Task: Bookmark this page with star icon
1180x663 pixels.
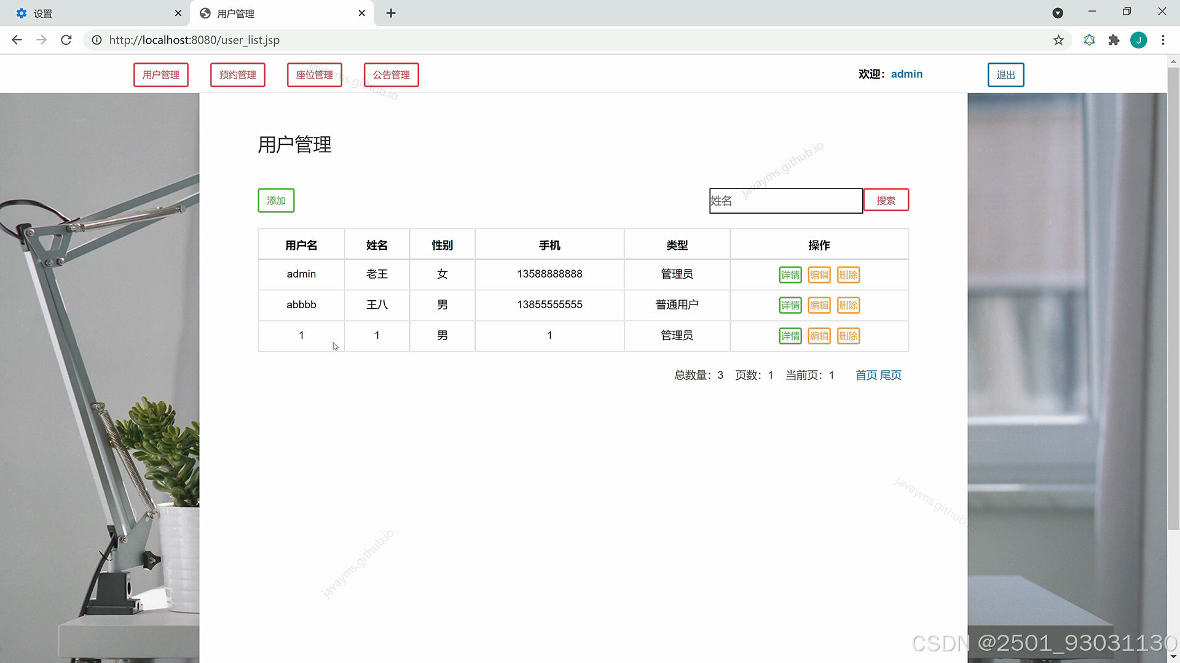Action: point(1058,40)
